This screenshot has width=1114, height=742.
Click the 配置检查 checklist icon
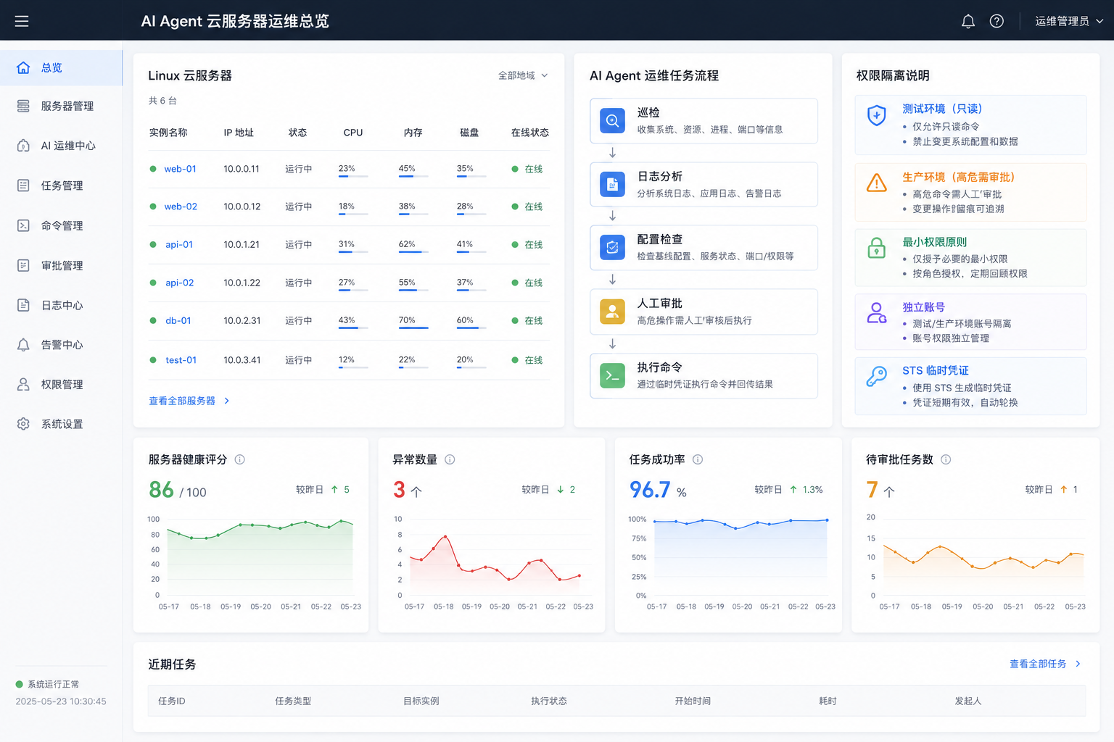pos(612,248)
